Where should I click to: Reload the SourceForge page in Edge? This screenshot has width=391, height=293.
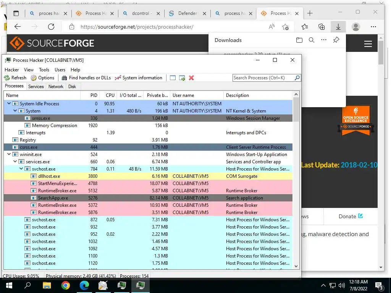tap(51, 27)
